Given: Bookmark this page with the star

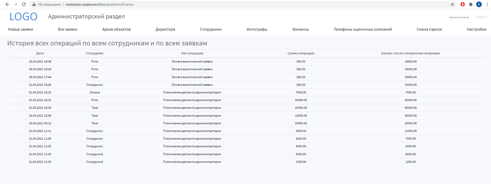Looking at the screenshot, I should 452,4.
